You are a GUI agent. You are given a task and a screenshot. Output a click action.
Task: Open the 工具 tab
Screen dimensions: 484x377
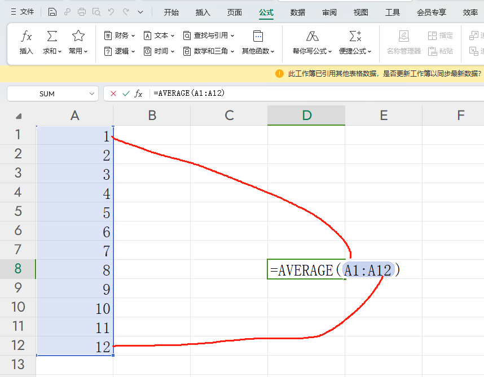click(393, 12)
